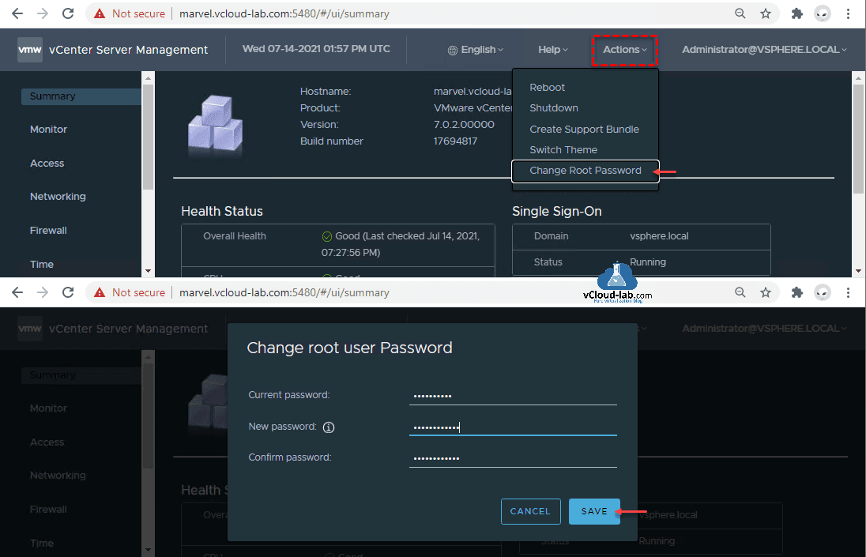Open the English language dropdown
The image size is (866, 557).
(476, 50)
